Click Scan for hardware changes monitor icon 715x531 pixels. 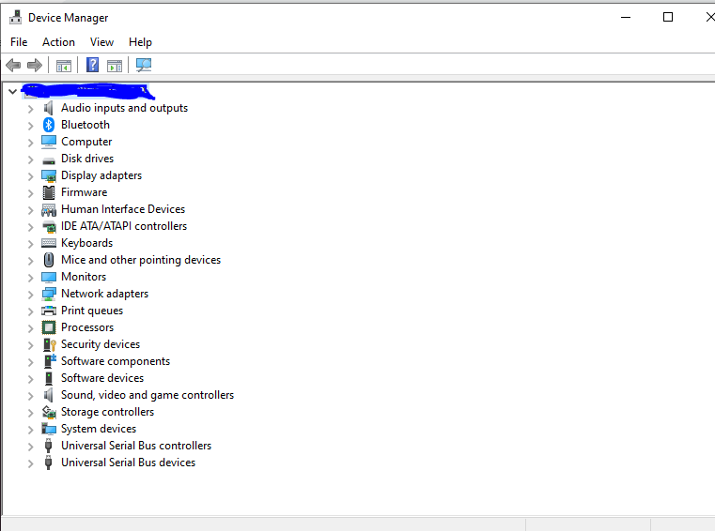coord(143,65)
